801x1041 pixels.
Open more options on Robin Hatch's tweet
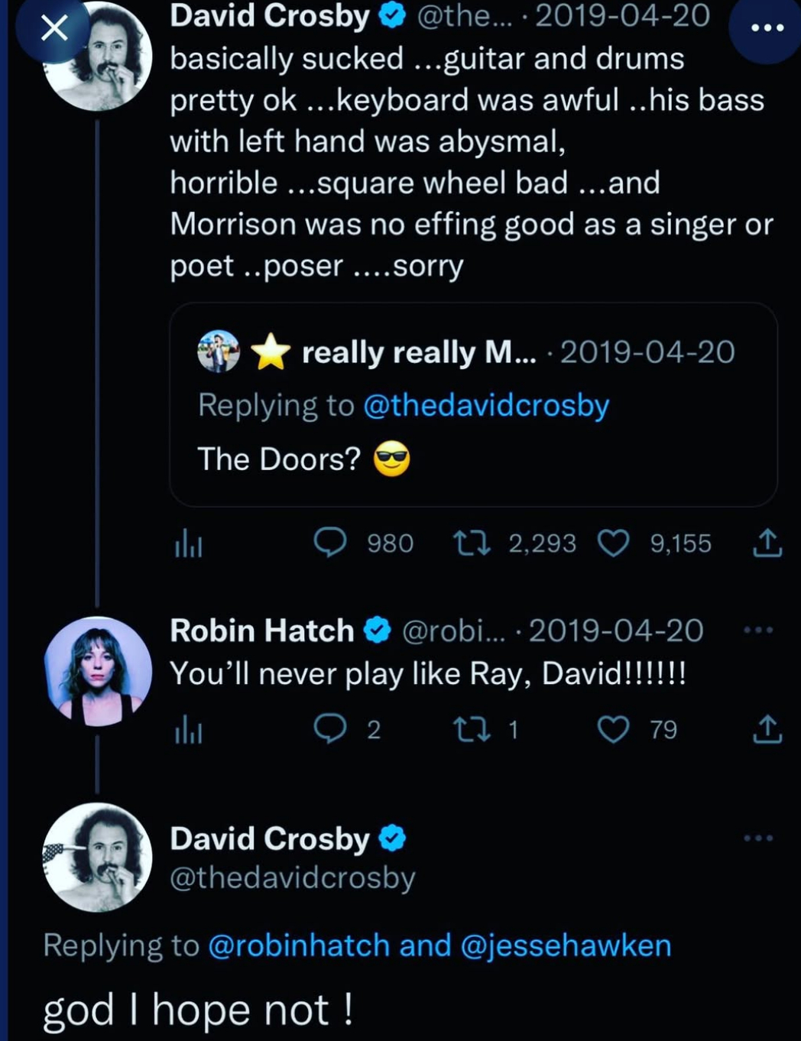click(758, 631)
